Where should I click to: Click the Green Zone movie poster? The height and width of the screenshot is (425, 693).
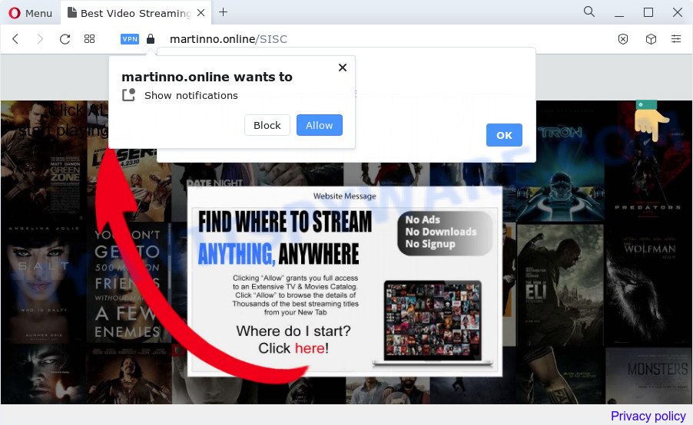click(x=43, y=161)
